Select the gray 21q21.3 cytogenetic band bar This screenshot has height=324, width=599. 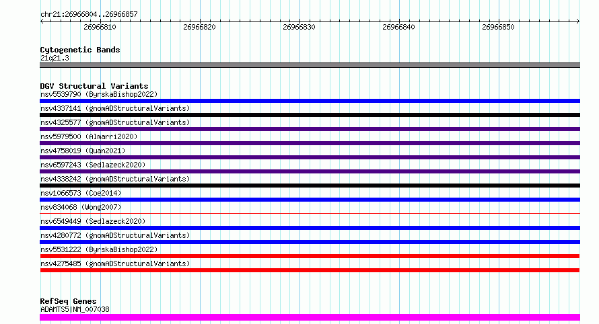coord(310,65)
